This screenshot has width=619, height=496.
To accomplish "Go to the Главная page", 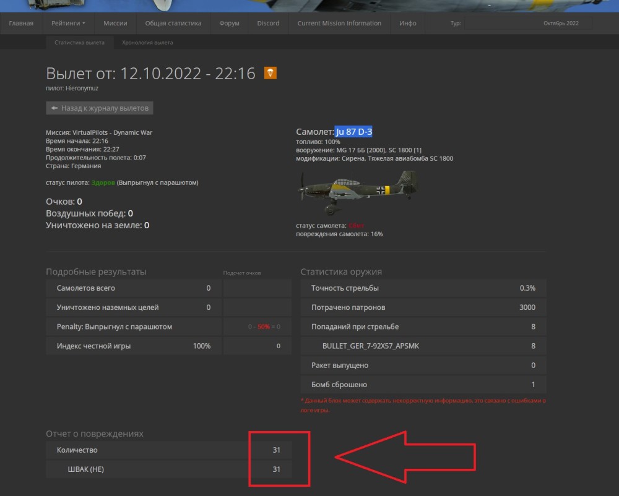I will coord(21,24).
